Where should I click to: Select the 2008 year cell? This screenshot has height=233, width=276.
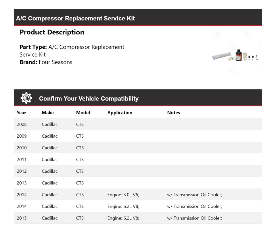22,124
